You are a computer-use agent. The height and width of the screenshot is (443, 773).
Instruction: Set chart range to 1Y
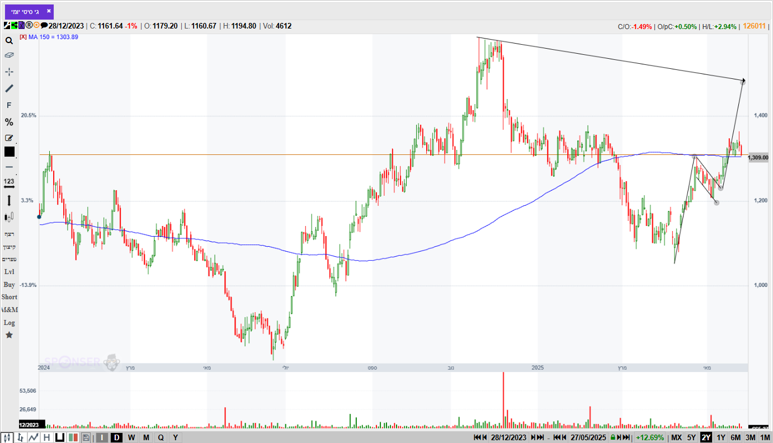pos(721,437)
